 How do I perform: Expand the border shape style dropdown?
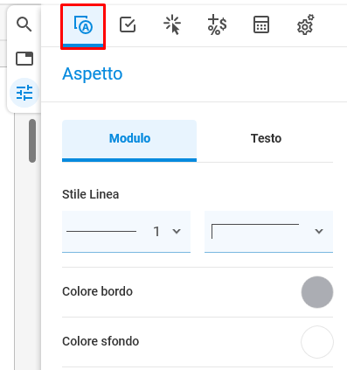point(268,232)
